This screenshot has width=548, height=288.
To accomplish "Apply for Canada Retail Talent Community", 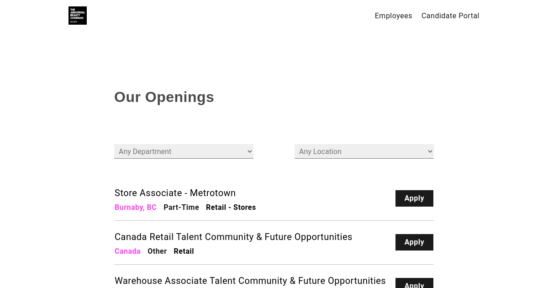I will click(414, 242).
